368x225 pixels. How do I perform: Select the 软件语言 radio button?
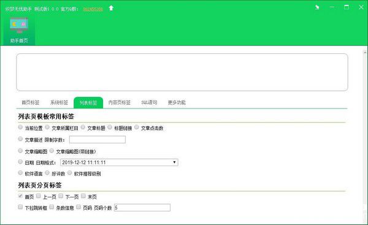pyautogui.click(x=20, y=173)
